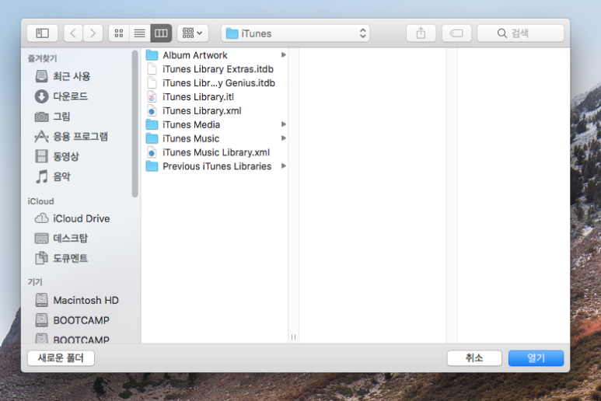Expand Previous iTunes Libraries via its arrow
Image resolution: width=601 pixels, height=401 pixels.
click(x=284, y=166)
